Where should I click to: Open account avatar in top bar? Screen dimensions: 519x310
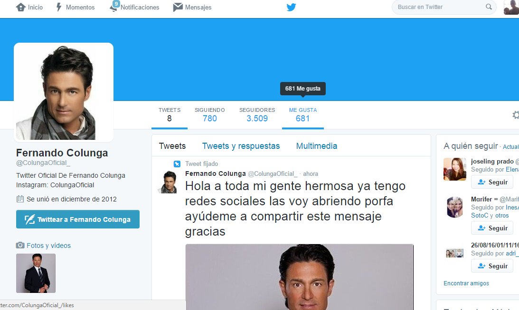coord(511,7)
